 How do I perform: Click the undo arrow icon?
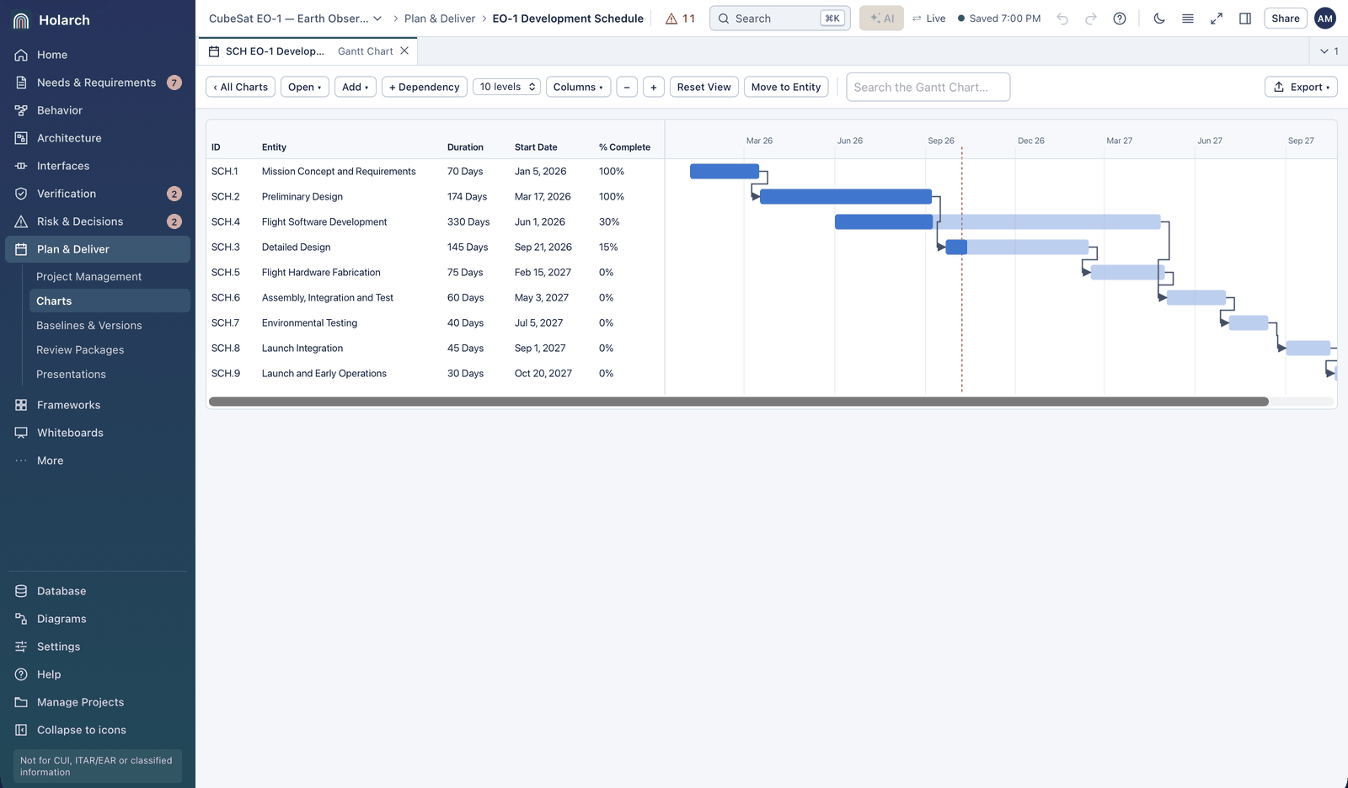click(1063, 19)
